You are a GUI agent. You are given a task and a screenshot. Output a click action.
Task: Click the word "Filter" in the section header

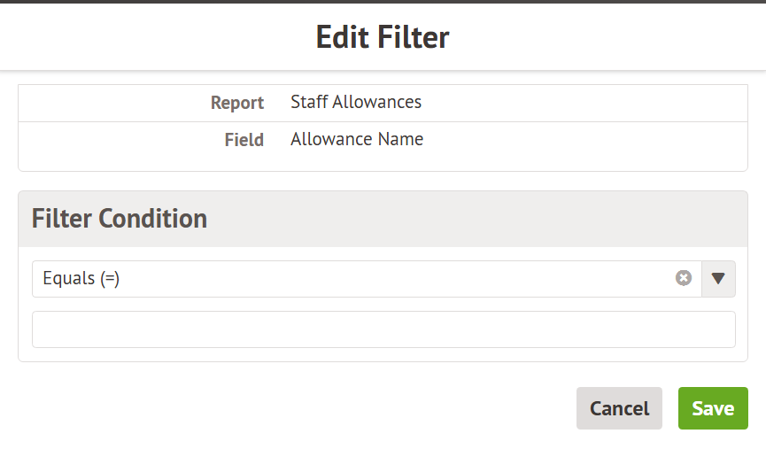(62, 219)
